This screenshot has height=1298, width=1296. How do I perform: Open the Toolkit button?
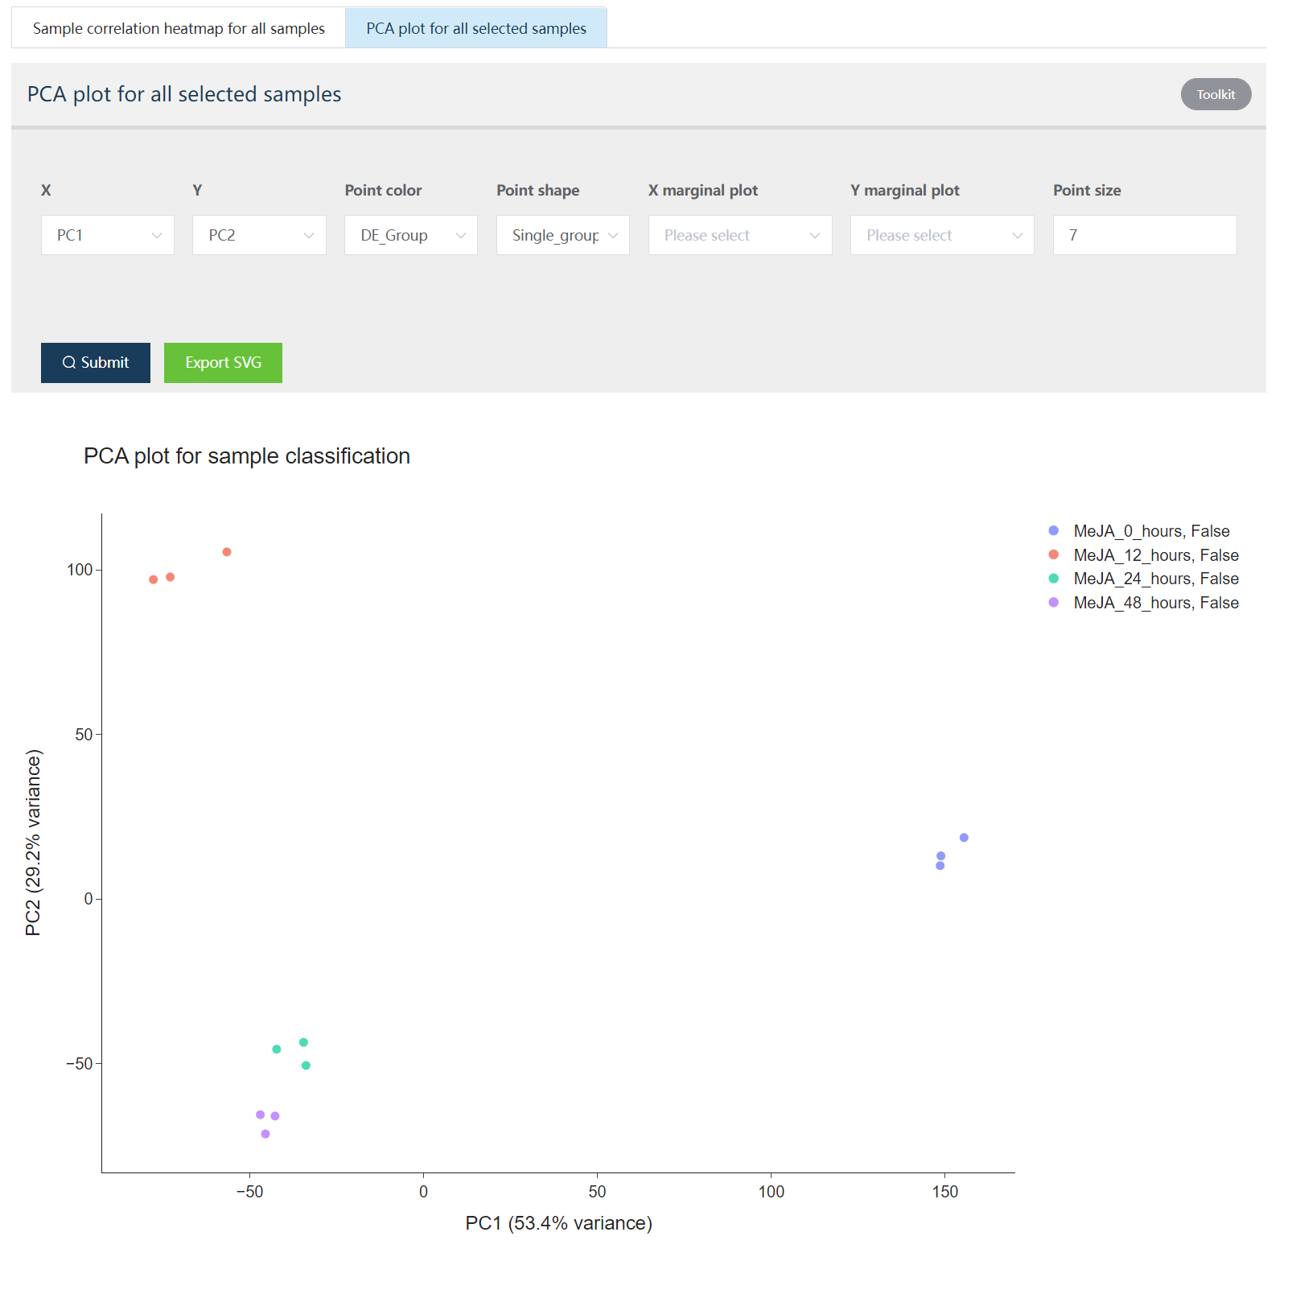tap(1216, 94)
